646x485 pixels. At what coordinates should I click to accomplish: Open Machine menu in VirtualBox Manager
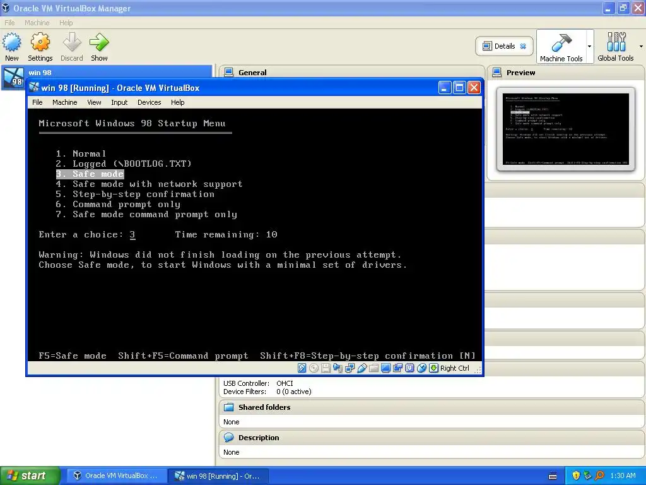coord(37,23)
